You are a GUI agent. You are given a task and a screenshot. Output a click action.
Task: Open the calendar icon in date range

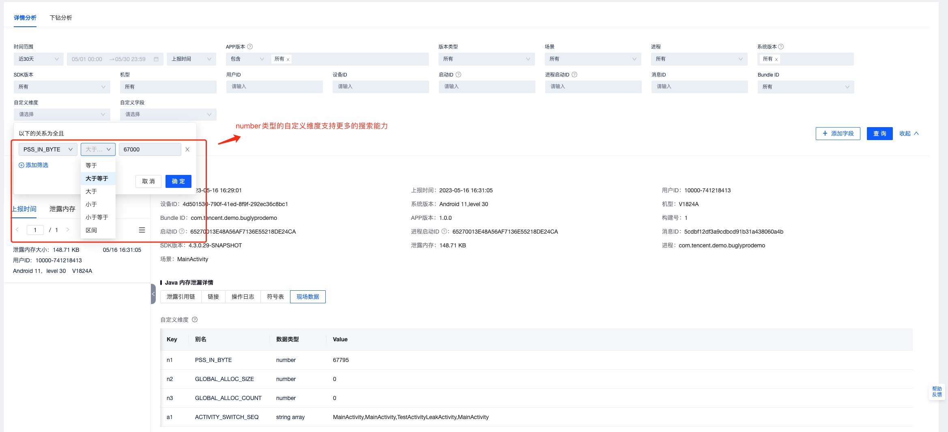click(x=156, y=59)
